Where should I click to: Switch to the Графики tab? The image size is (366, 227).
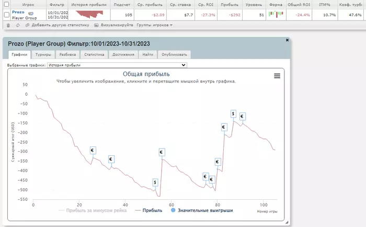point(19,54)
